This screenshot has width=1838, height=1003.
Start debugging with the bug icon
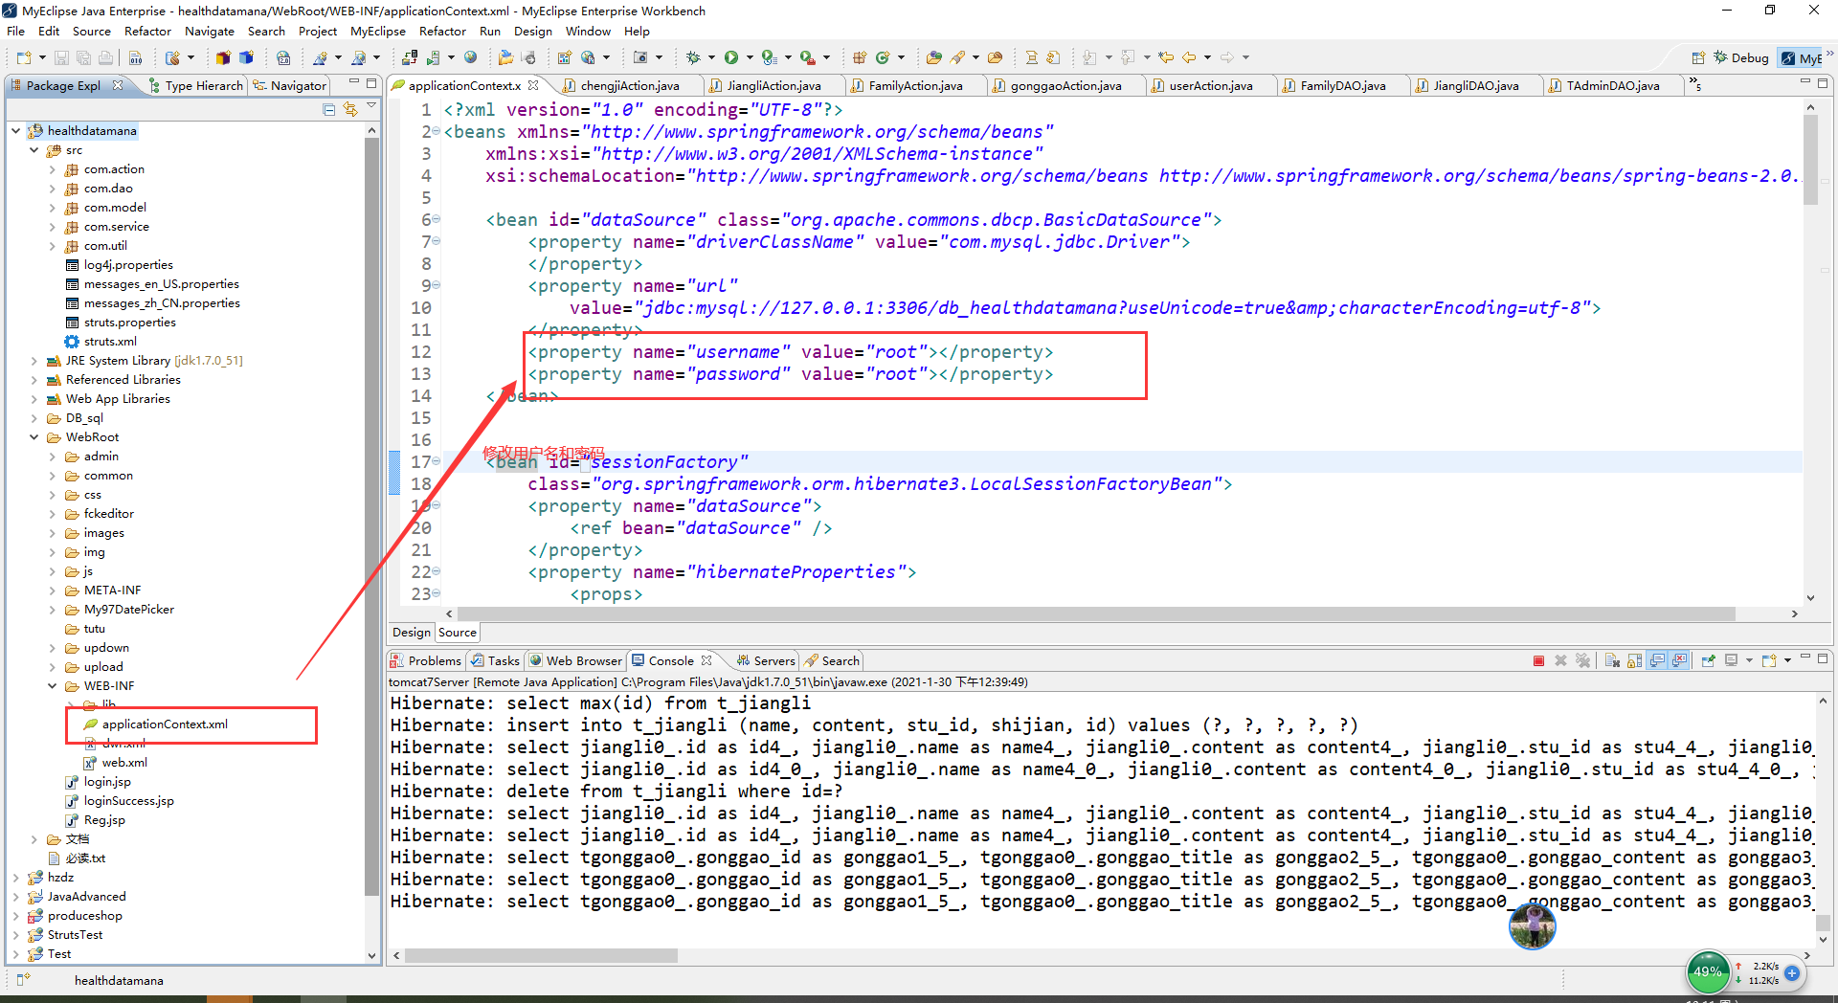pyautogui.click(x=694, y=57)
